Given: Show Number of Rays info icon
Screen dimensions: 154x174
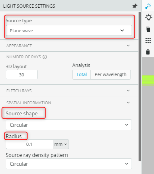Looking at the screenshot, I should 45,57.
